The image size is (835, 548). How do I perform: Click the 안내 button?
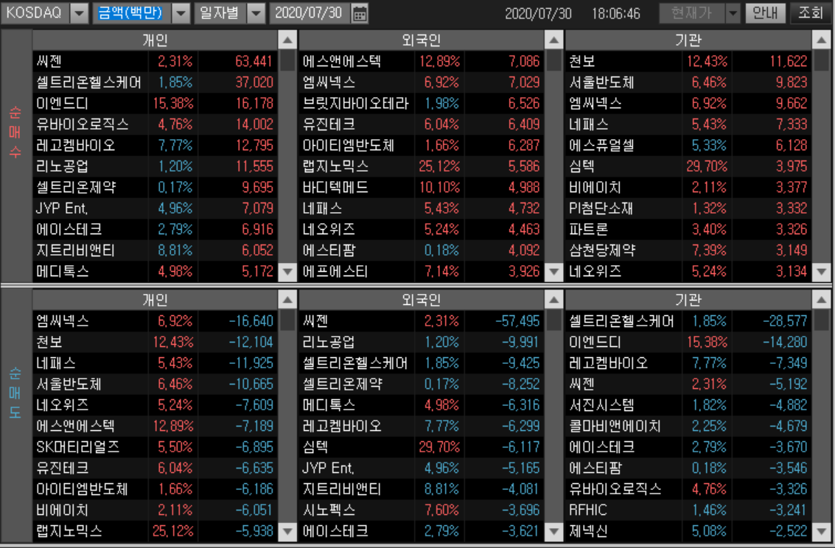pyautogui.click(x=765, y=13)
